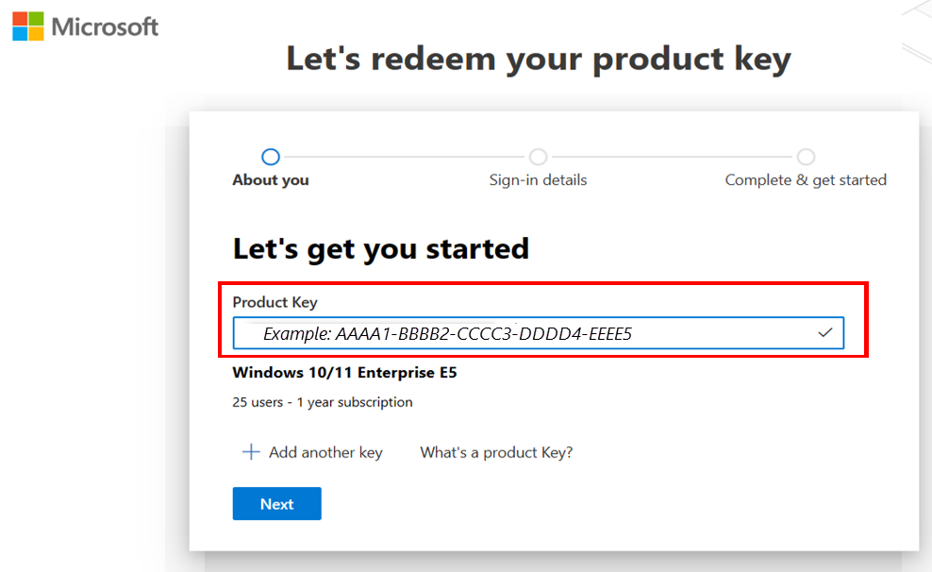Click the step progress line between circles
The height and width of the screenshot is (572, 932).
[404, 157]
